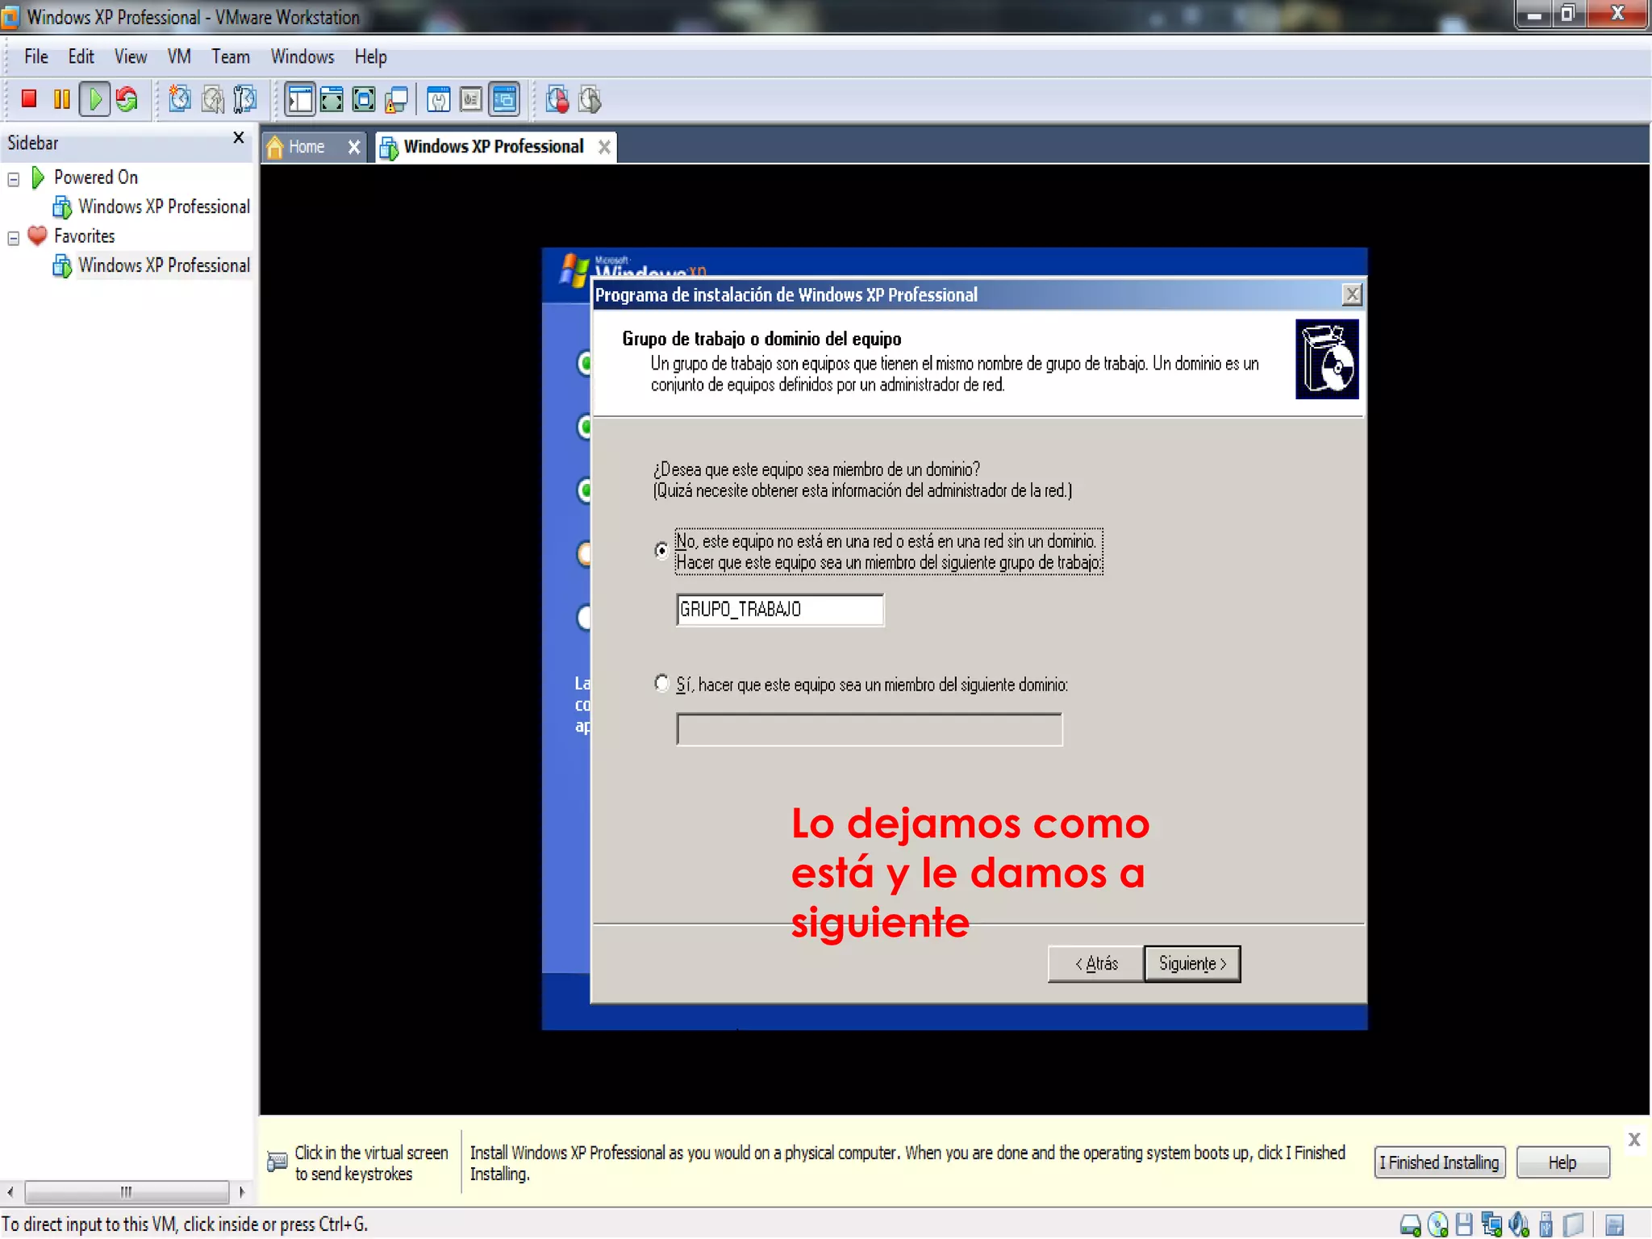Click the floppy drive status bar icon
The image size is (1652, 1239).
tap(1464, 1224)
